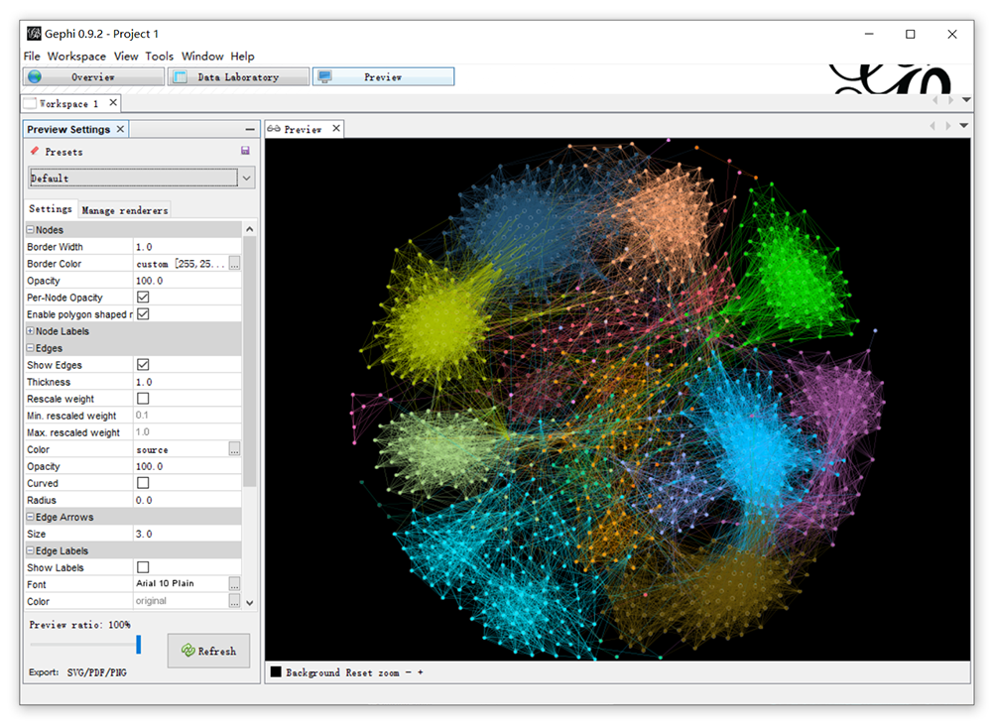Click the Refresh button green arrows icon
This screenshot has width=993, height=726.
pyautogui.click(x=188, y=650)
